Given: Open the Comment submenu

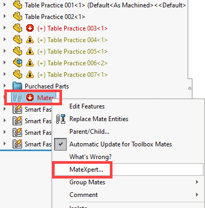Looking at the screenshot, I should [84, 195].
